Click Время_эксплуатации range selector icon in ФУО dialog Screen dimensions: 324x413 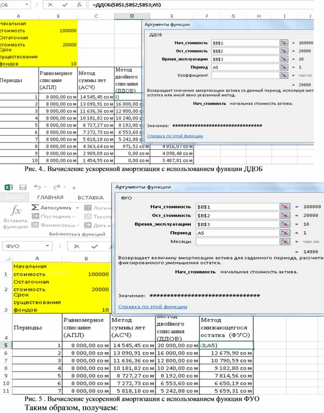click(x=285, y=224)
